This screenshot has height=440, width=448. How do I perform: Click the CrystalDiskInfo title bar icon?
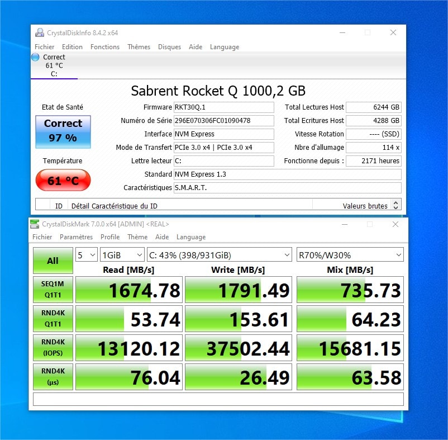(40, 32)
